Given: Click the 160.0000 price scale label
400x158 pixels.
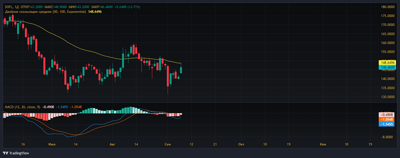Looking at the screenshot, I should [388, 43].
